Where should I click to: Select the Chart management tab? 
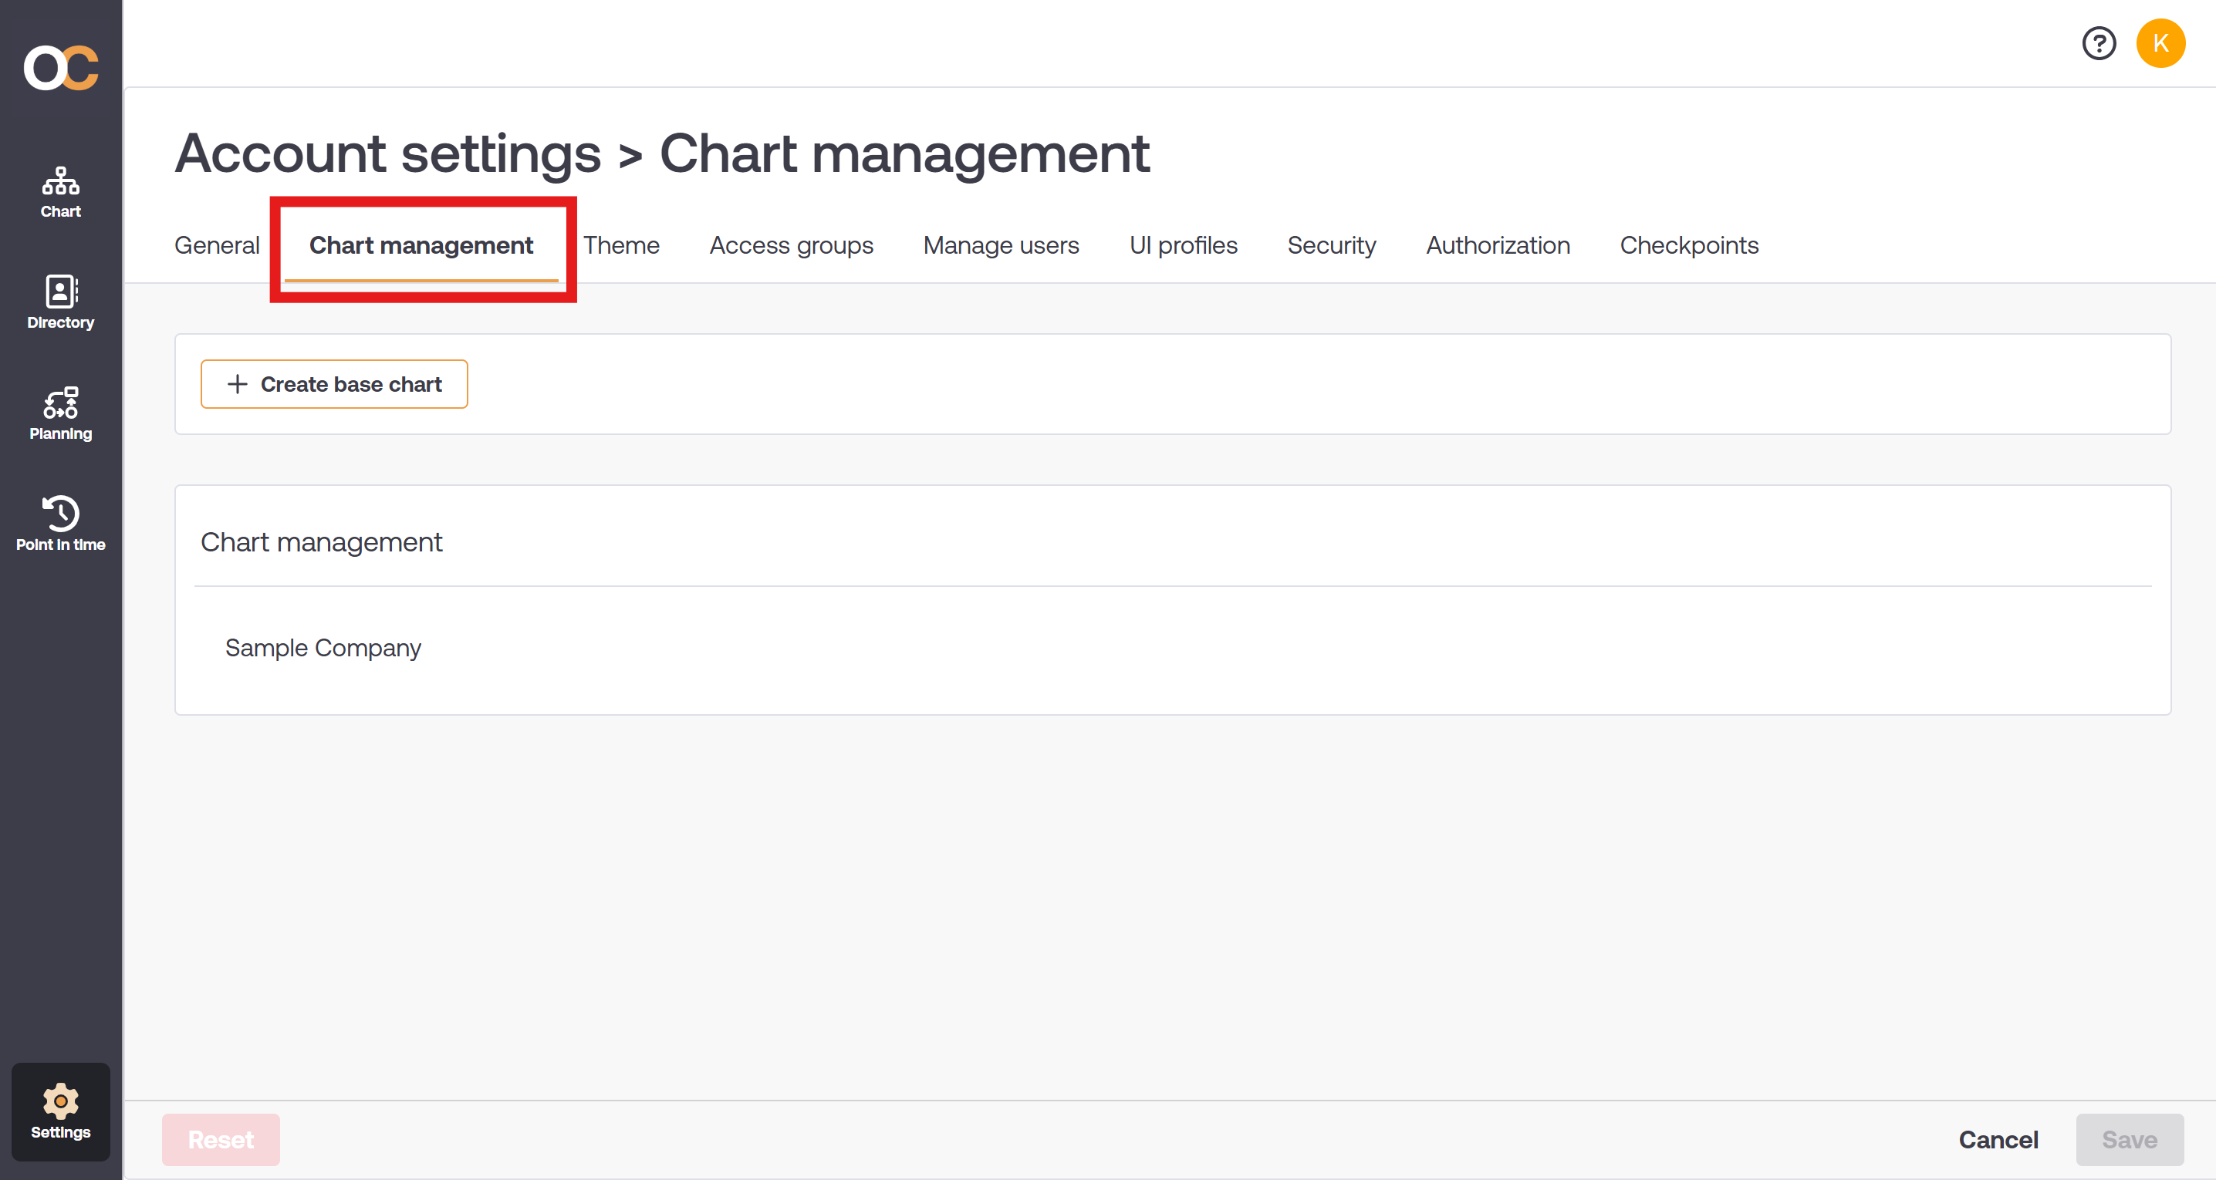coord(421,246)
